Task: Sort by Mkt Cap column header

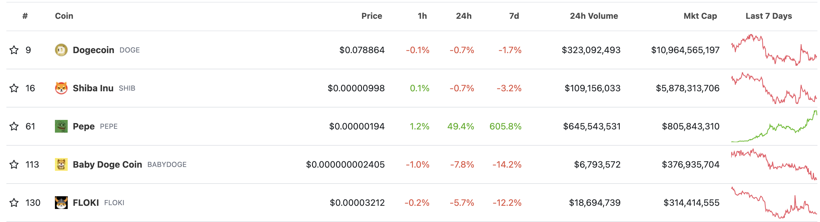Action: tap(700, 16)
